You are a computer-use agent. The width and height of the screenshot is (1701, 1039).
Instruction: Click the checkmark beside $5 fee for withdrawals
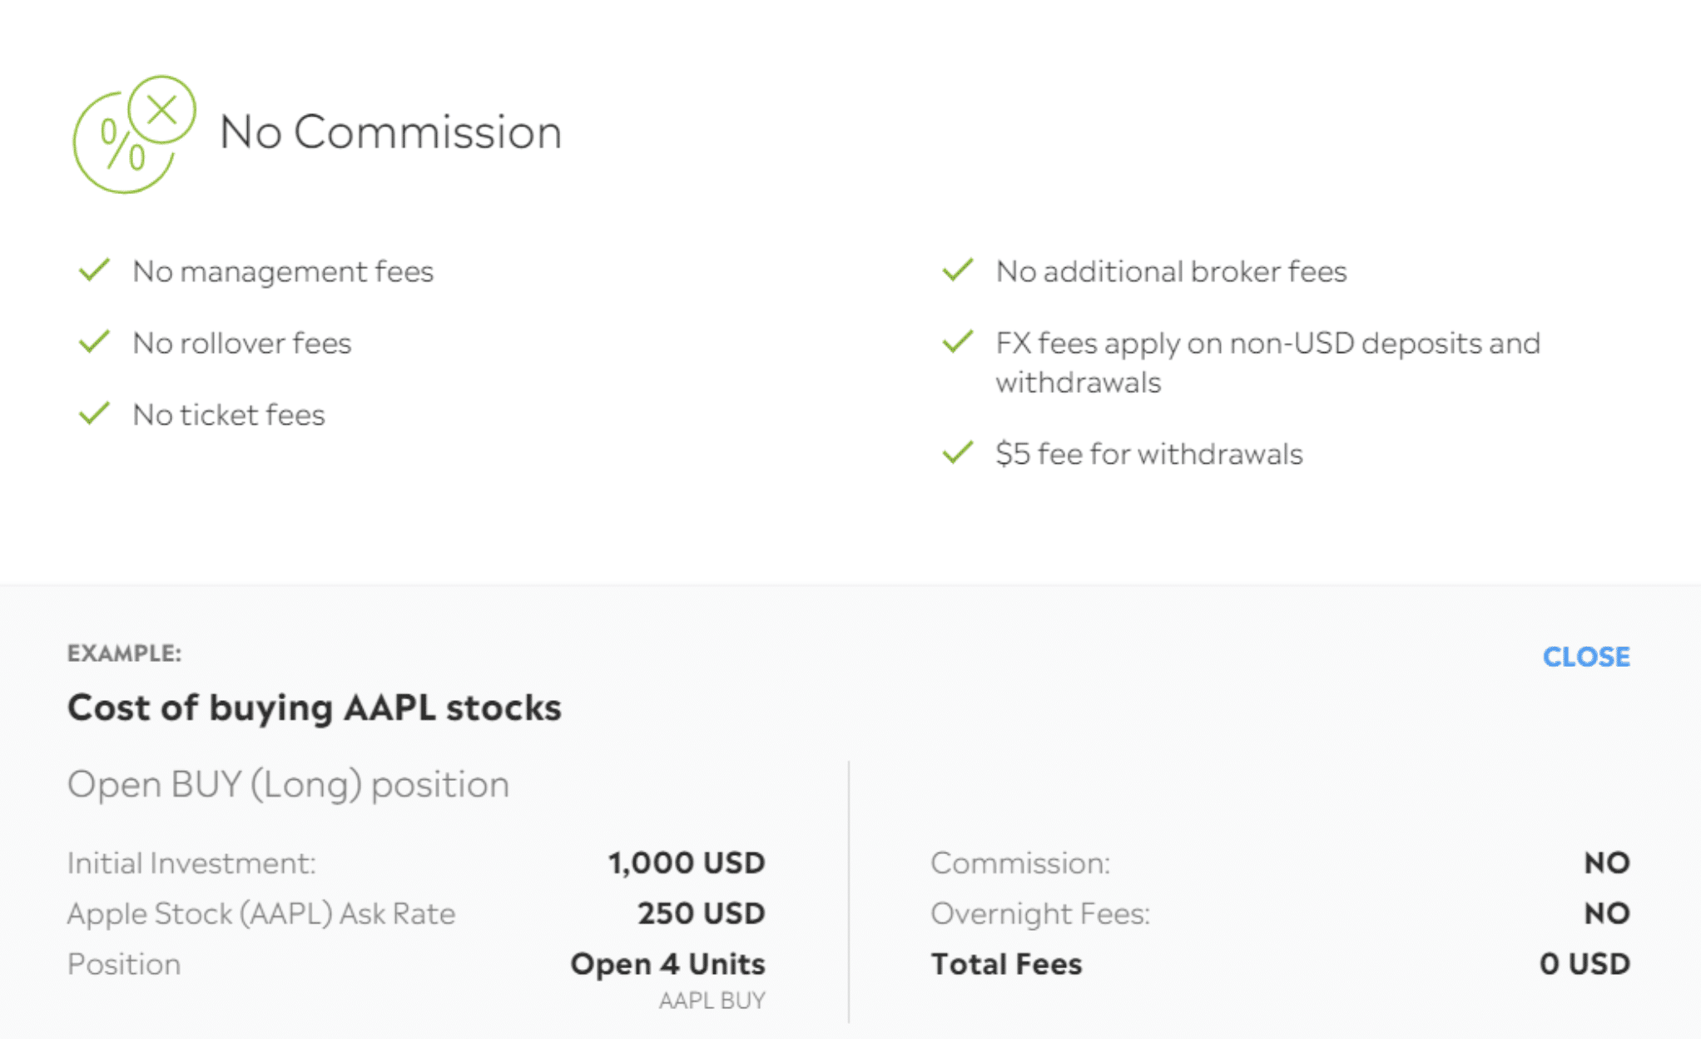click(958, 452)
